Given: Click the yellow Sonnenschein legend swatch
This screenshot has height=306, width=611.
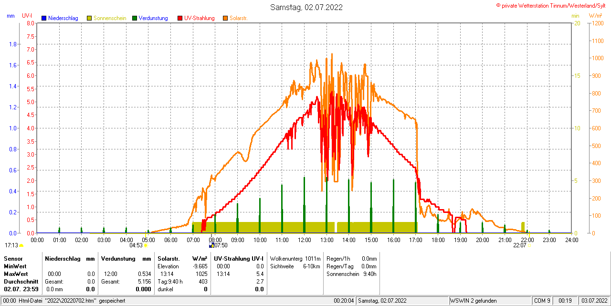Looking at the screenshot, I should (x=89, y=18).
